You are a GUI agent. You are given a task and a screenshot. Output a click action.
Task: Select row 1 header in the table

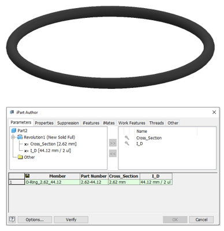click(17, 182)
